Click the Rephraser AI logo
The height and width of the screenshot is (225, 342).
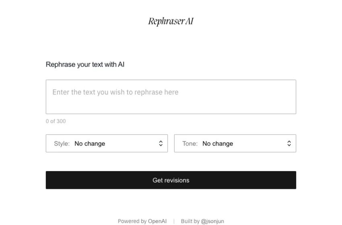[171, 21]
